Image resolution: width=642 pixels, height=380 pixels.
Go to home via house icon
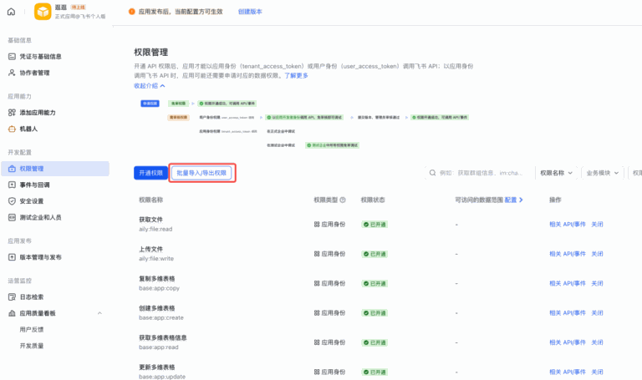(x=12, y=12)
